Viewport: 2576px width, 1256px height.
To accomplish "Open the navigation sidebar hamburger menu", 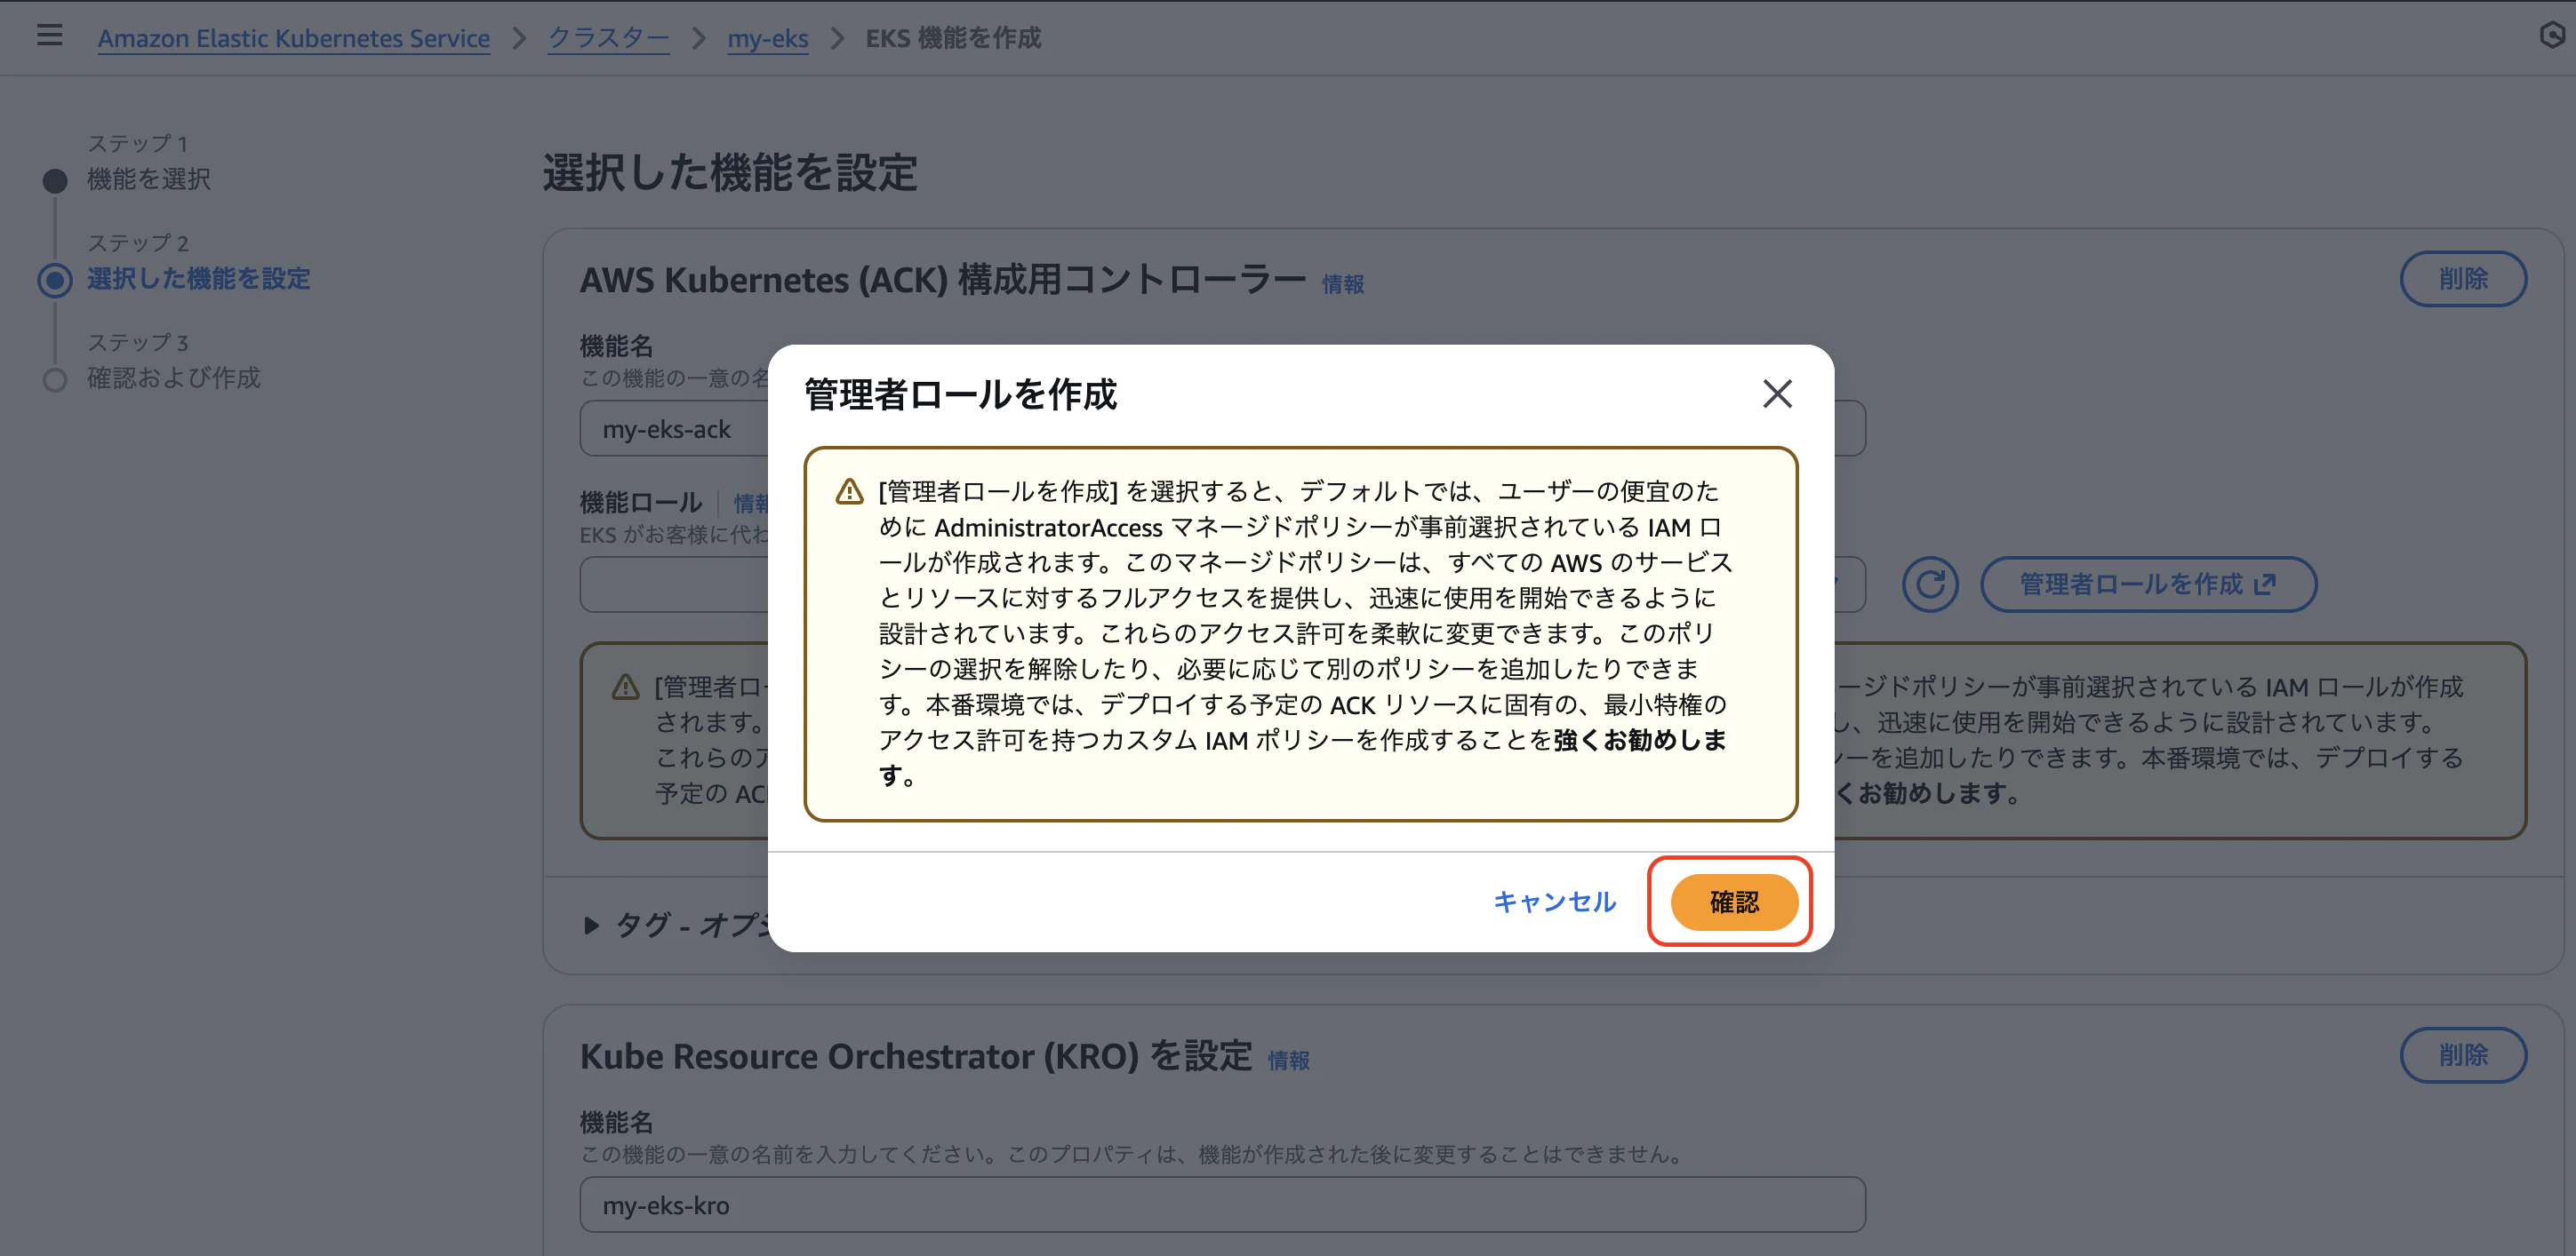I will tap(48, 36).
